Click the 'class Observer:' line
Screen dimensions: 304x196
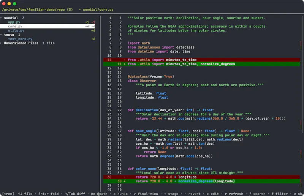coord(143,81)
